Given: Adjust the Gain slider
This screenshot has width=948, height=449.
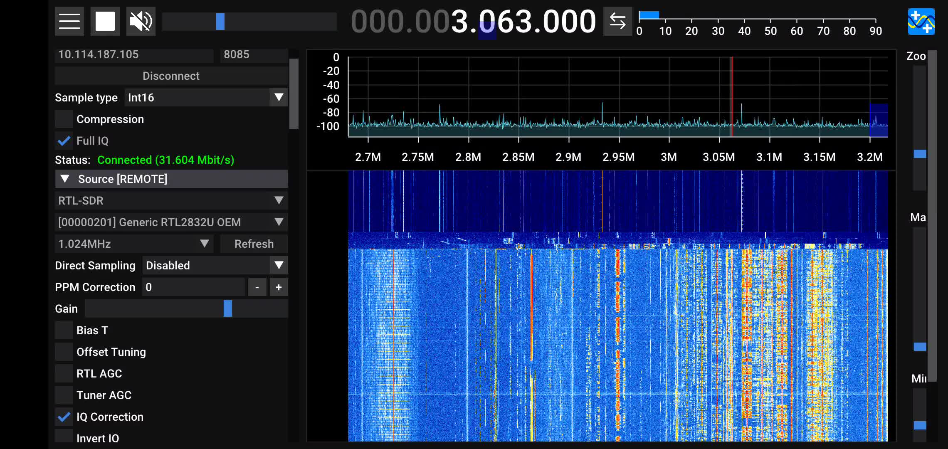Looking at the screenshot, I should click(x=186, y=309).
